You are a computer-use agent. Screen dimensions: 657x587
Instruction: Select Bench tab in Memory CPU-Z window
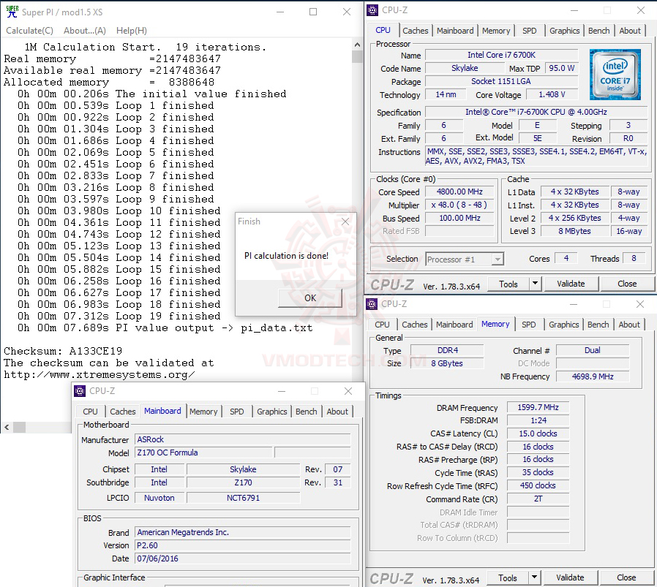point(598,325)
